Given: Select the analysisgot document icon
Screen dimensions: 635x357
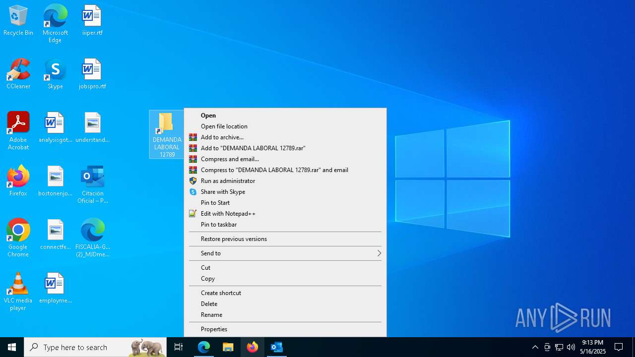Looking at the screenshot, I should [55, 128].
